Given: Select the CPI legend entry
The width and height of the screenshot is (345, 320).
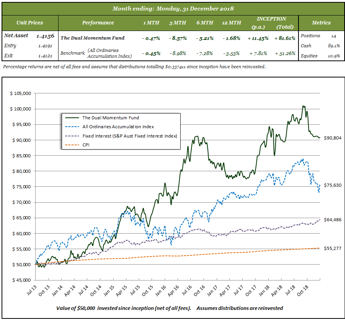Looking at the screenshot, I should (x=86, y=145).
